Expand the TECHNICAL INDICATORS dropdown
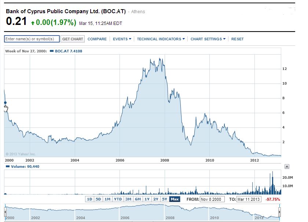The height and width of the screenshot is (222, 308). pos(161,39)
